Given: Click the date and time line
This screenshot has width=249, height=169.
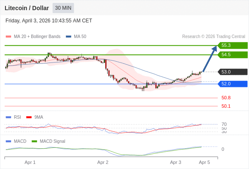Looking at the screenshot, I should tap(49, 21).
